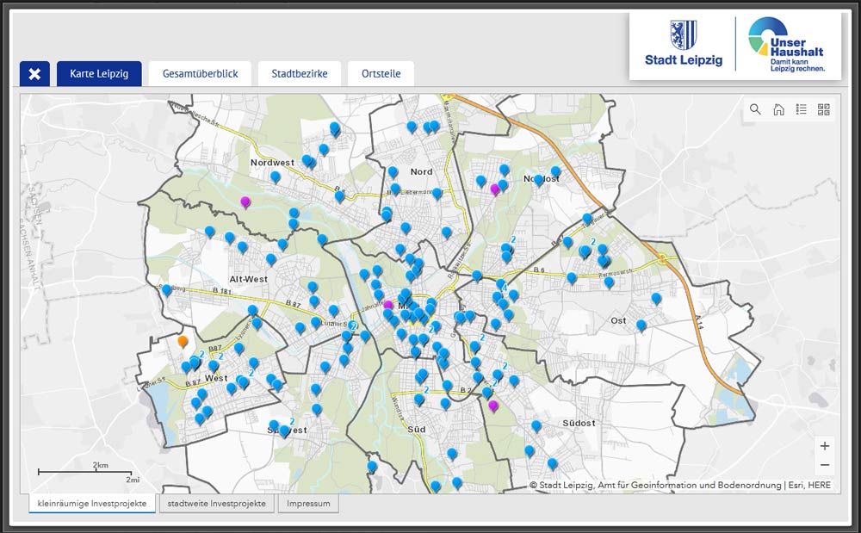The height and width of the screenshot is (533, 861).
Task: Click the purple pin in the city center
Action: click(x=388, y=306)
